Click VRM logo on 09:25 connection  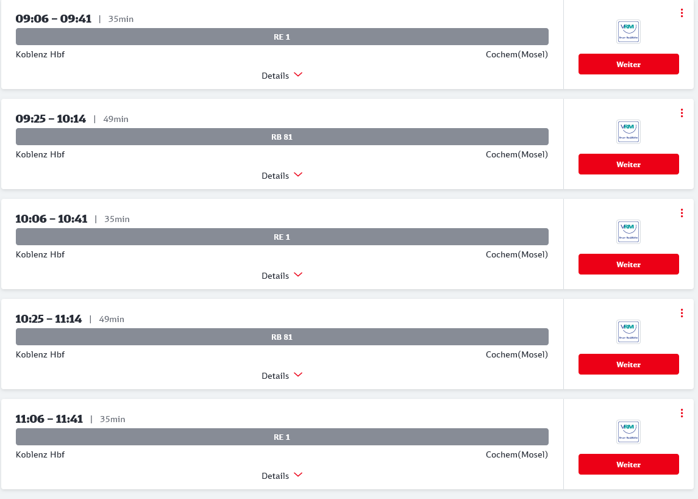[x=628, y=131]
